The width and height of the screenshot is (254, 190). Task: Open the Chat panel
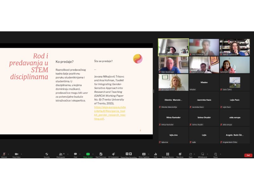pyautogui.click(x=76, y=154)
